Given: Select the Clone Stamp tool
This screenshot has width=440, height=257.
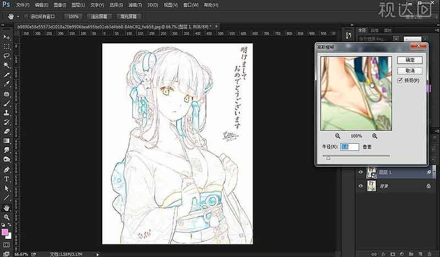Looking at the screenshot, I should click(7, 113).
